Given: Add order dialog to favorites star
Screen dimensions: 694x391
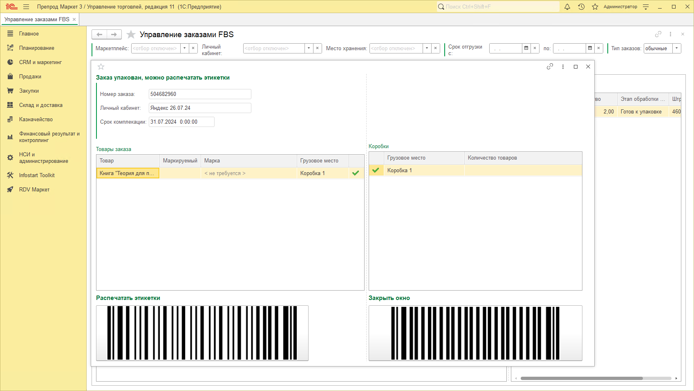Looking at the screenshot, I should point(101,67).
